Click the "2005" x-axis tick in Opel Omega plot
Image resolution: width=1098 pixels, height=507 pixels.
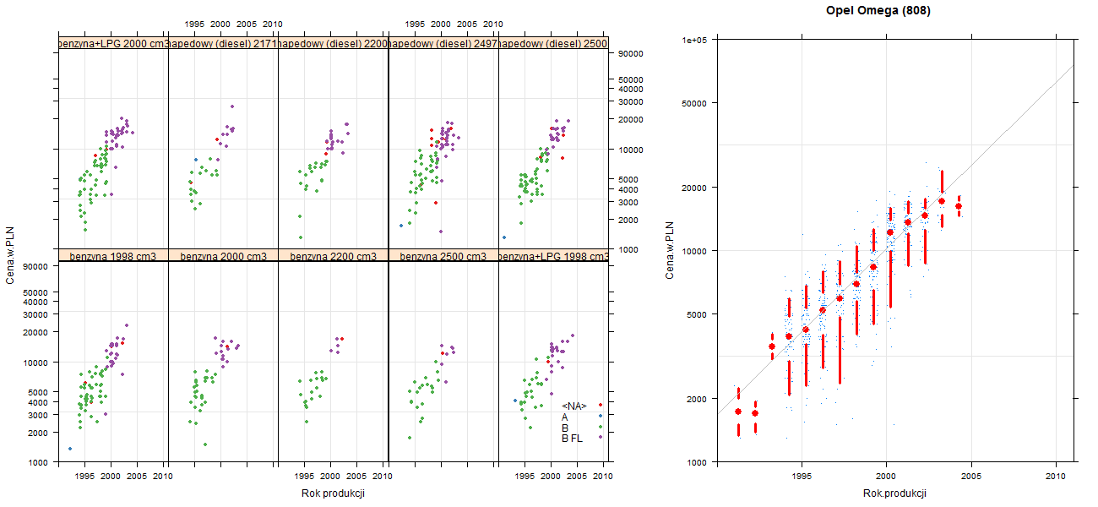click(x=971, y=477)
